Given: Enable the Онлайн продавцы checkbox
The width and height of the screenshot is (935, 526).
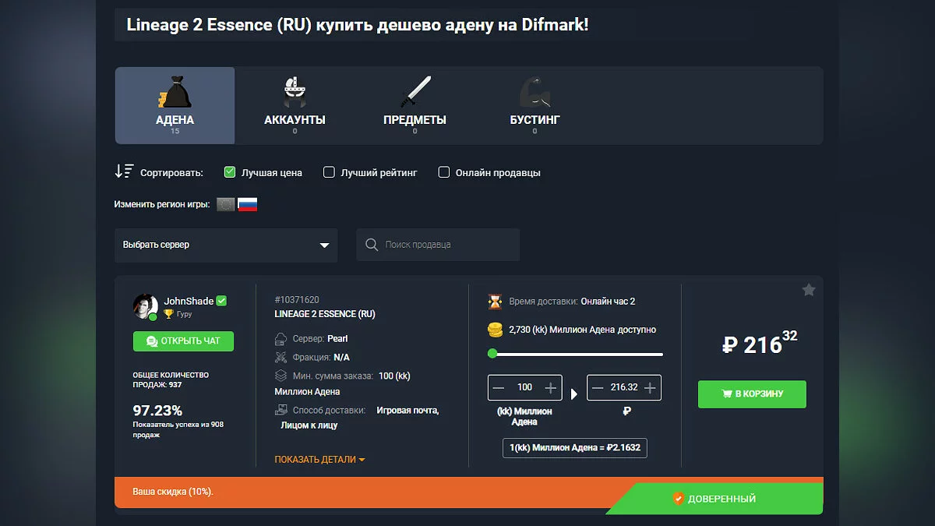Looking at the screenshot, I should [443, 172].
